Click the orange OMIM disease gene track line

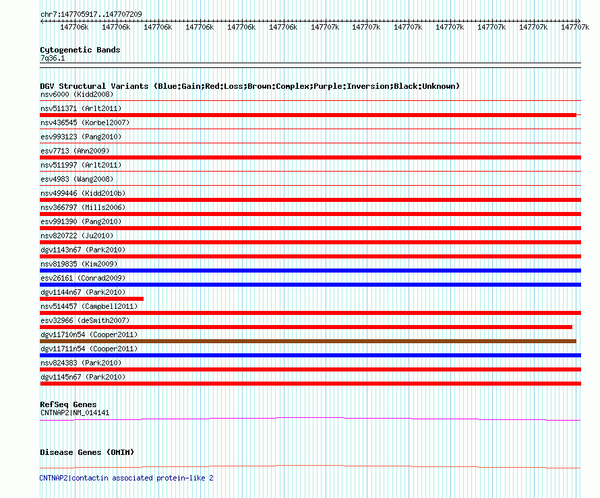310,466
